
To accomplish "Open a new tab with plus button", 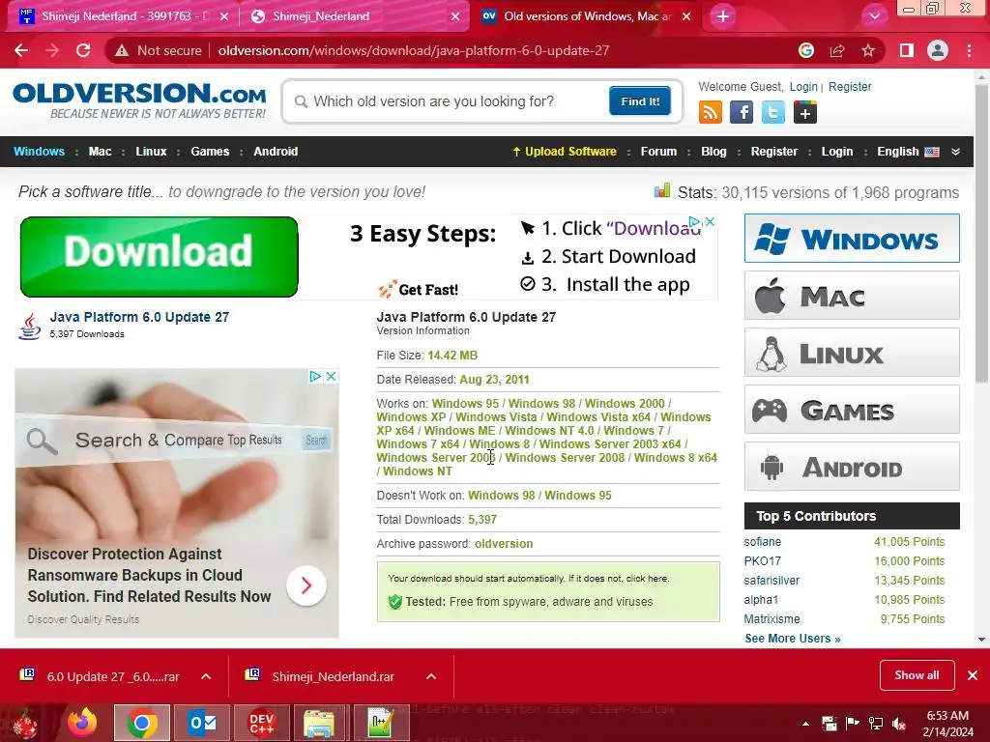I will coord(723,16).
